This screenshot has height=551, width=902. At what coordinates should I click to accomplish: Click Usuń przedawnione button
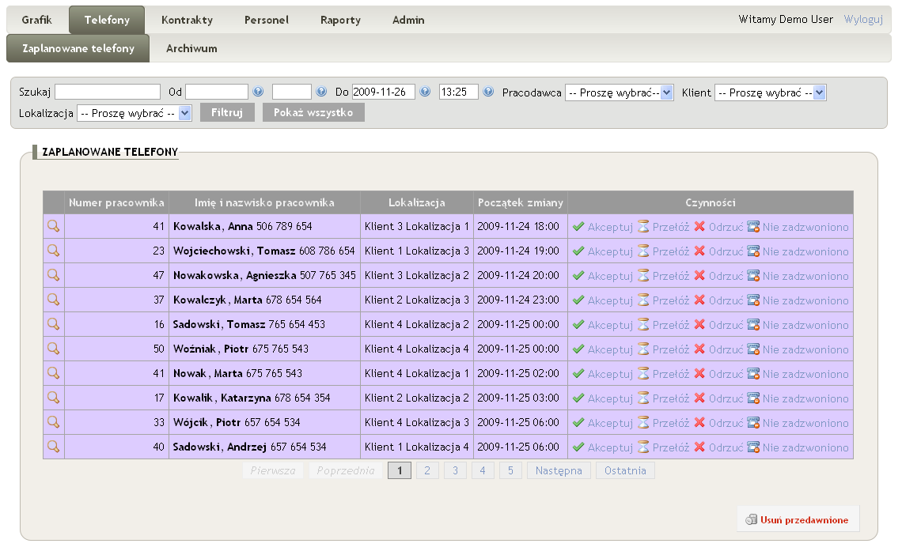(x=798, y=519)
